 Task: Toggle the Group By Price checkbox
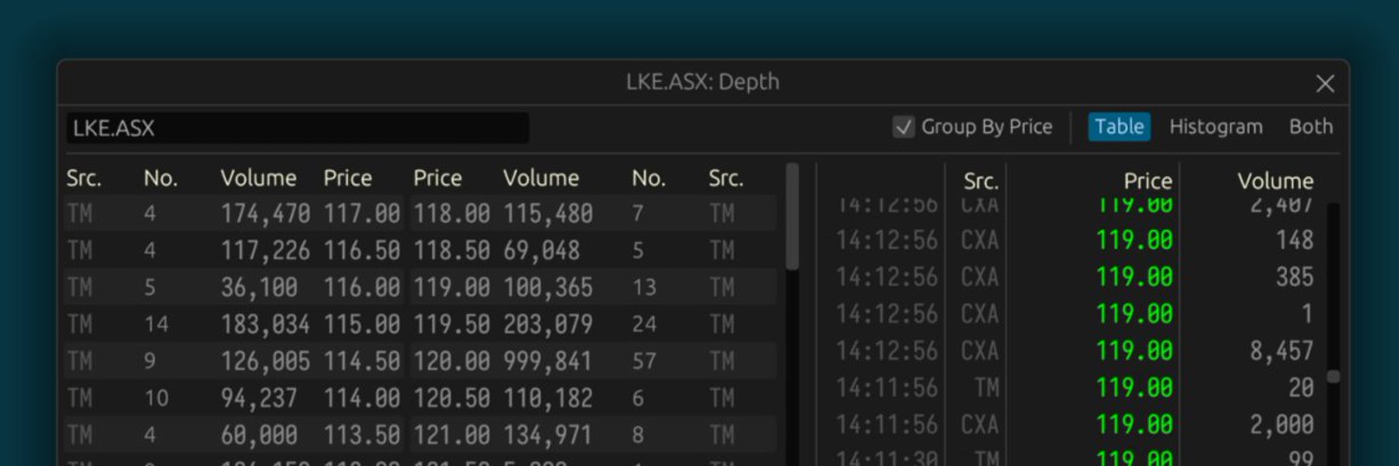click(x=903, y=127)
